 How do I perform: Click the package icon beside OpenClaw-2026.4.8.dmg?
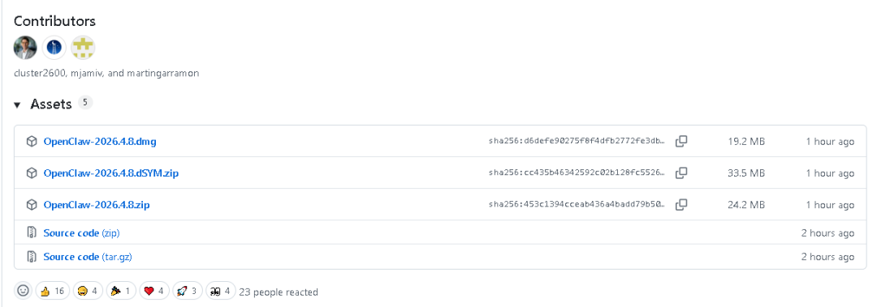[32, 141]
